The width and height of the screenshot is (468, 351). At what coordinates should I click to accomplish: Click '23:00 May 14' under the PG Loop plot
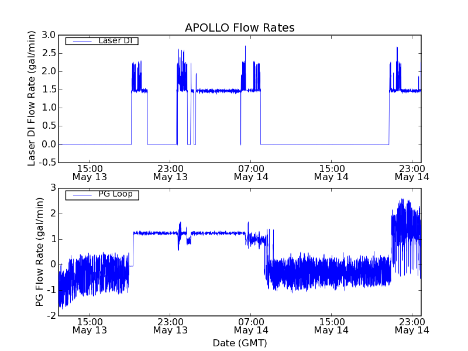[412, 326]
